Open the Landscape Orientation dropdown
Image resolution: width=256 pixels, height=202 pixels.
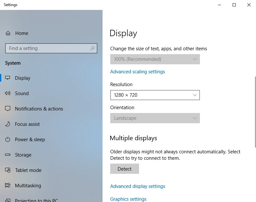155,118
